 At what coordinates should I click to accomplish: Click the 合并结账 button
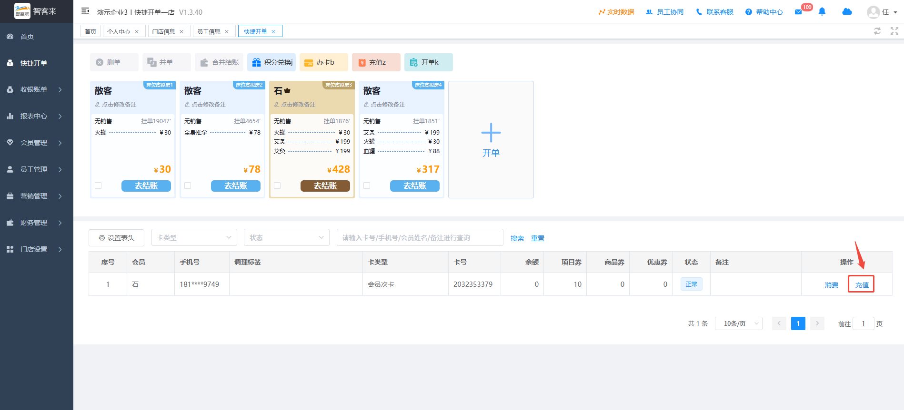click(219, 62)
